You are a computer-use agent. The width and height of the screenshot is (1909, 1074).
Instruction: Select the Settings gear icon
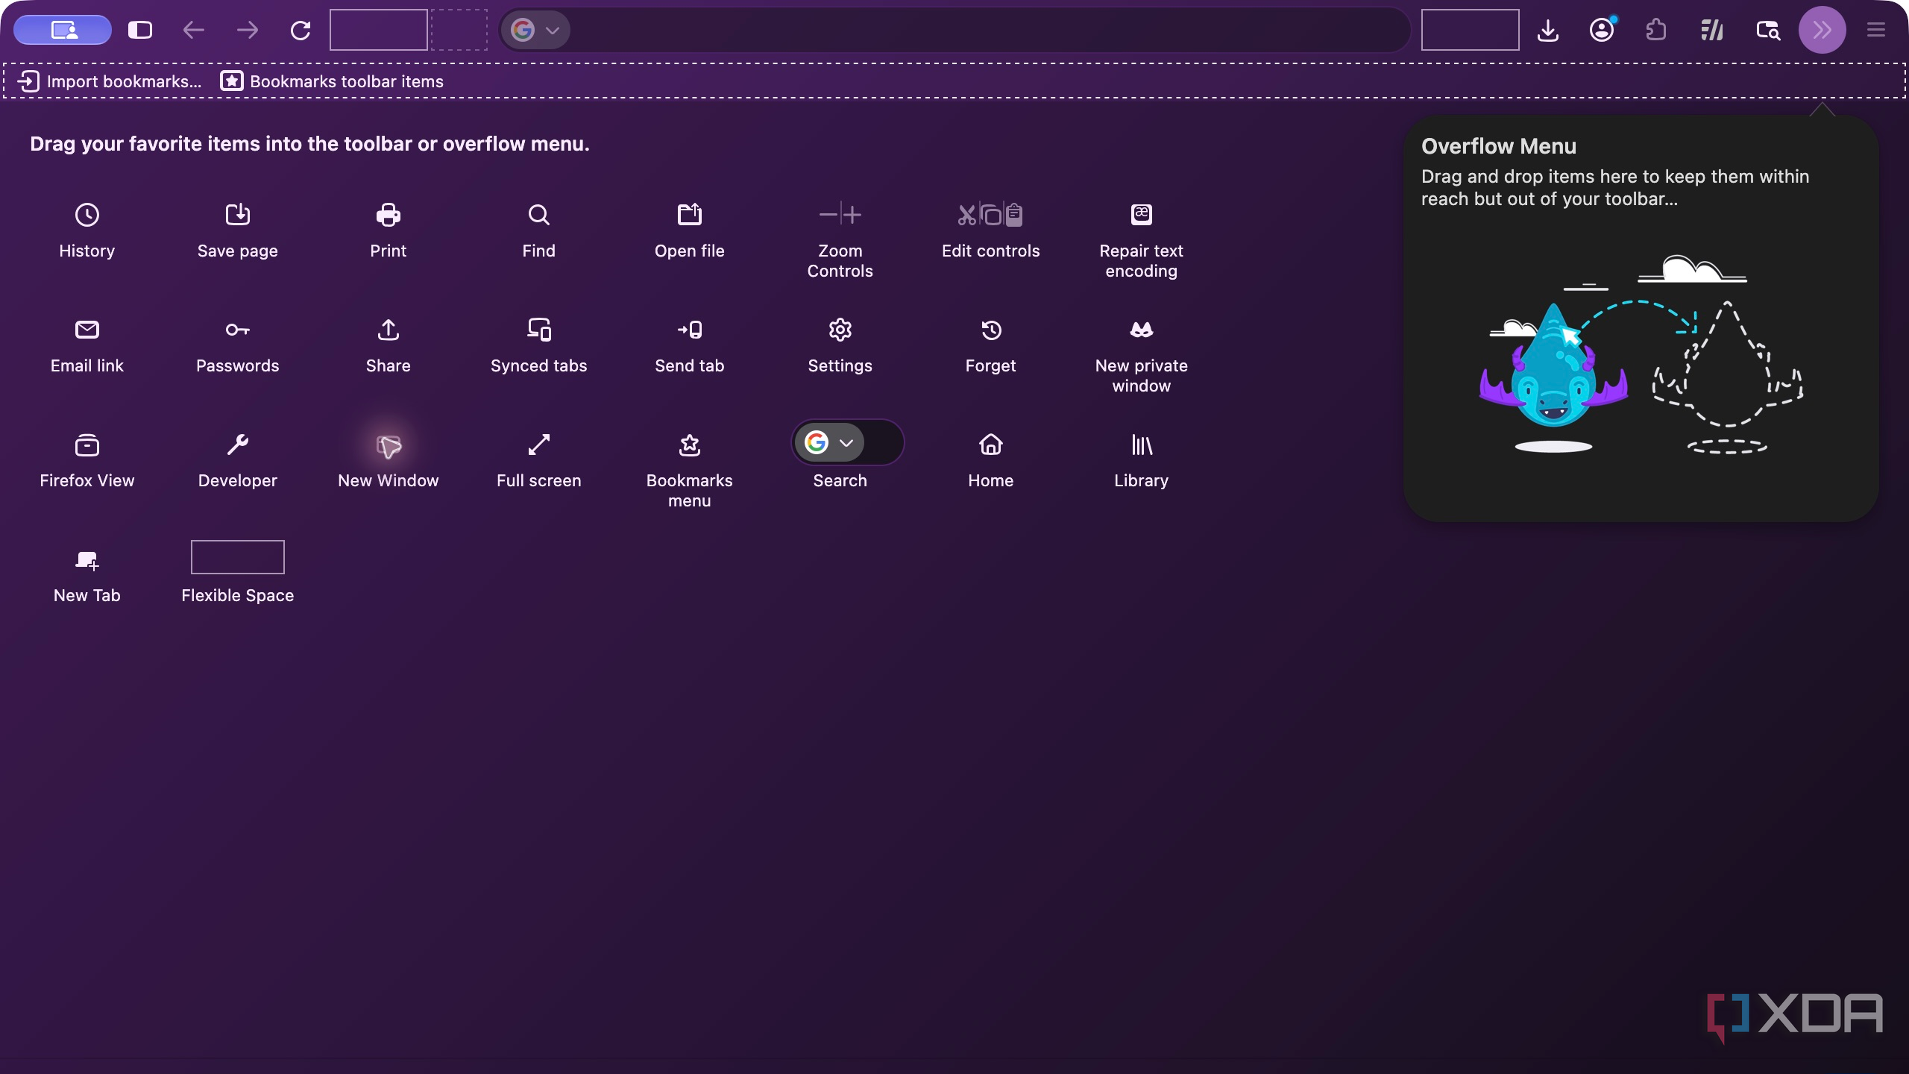(840, 330)
